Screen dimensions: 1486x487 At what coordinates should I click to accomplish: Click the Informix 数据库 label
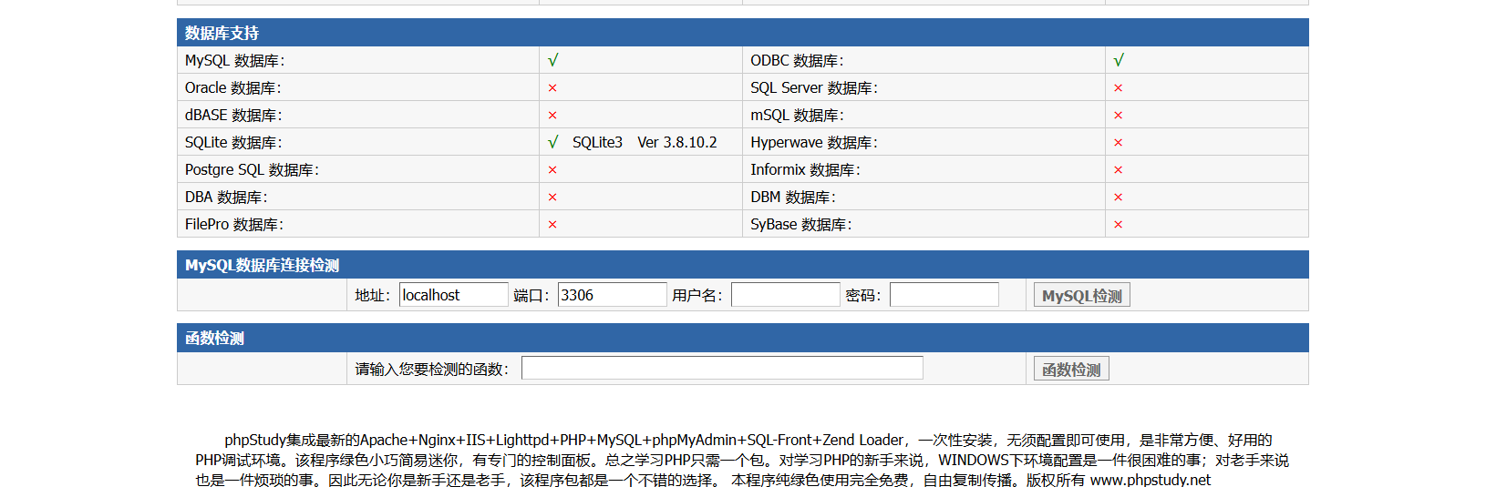[x=805, y=169]
